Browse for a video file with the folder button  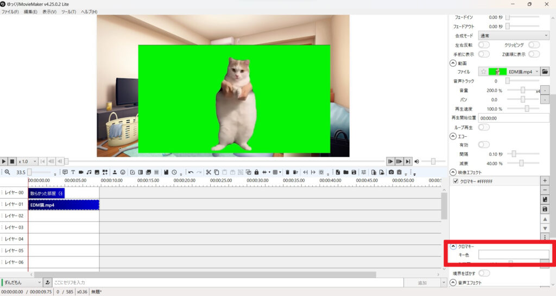point(545,72)
